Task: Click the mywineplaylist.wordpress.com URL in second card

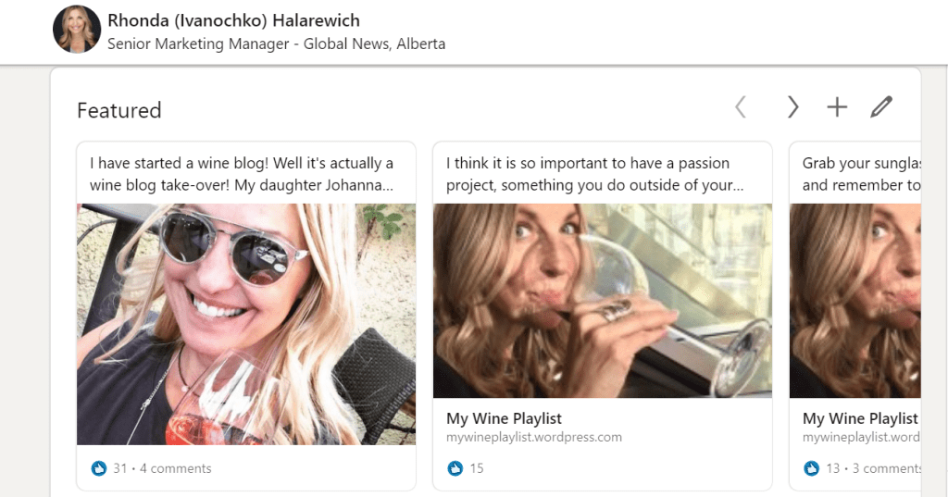Action: (x=533, y=437)
